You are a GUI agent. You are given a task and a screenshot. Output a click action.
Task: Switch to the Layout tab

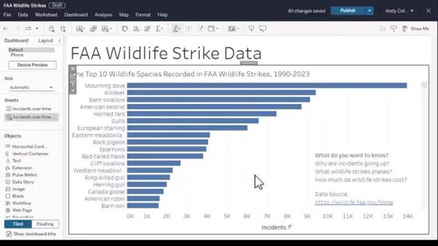point(46,41)
